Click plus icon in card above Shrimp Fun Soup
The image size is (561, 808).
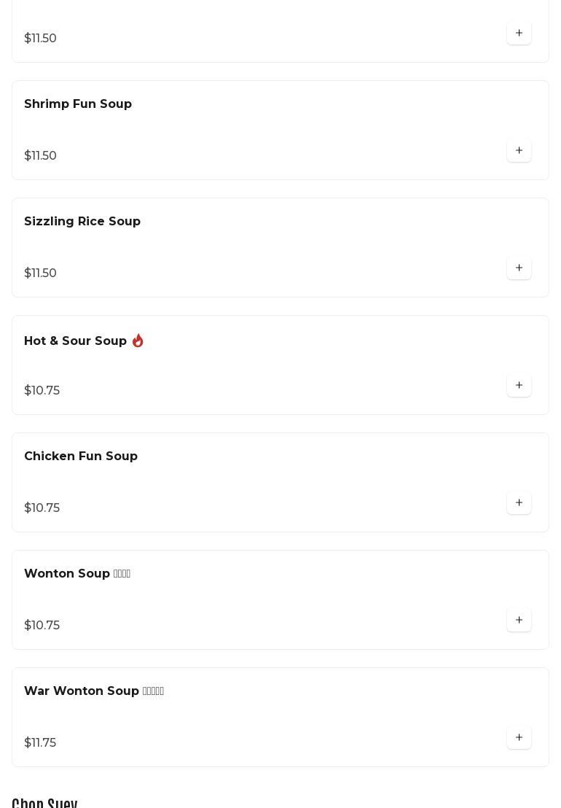coord(519,33)
